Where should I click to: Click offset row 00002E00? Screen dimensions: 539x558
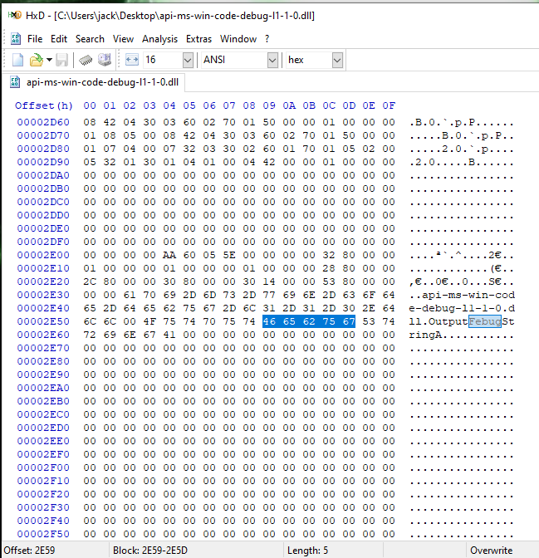43,255
